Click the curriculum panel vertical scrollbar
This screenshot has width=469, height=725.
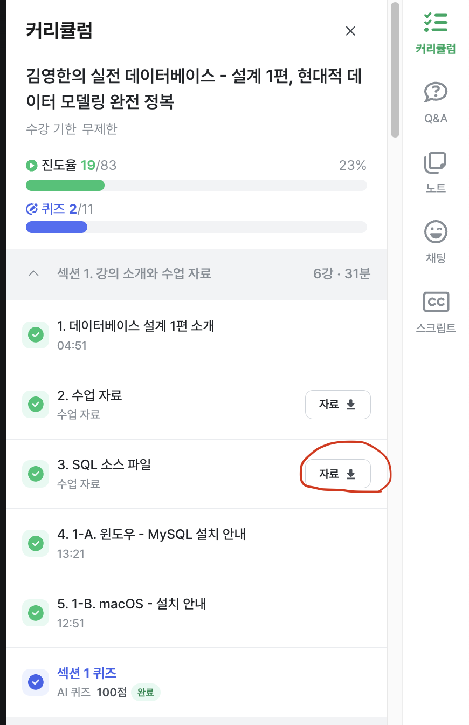[x=395, y=70]
